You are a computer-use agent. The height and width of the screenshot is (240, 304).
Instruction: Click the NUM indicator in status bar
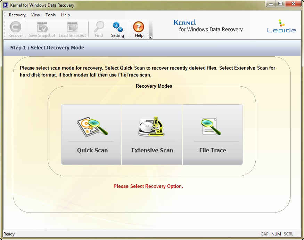coord(276,234)
